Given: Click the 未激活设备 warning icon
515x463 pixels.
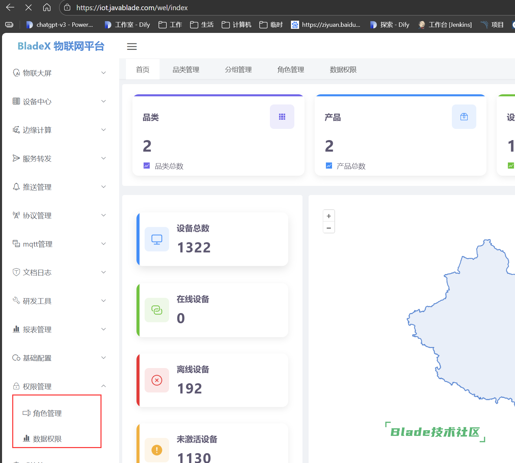Looking at the screenshot, I should [157, 450].
